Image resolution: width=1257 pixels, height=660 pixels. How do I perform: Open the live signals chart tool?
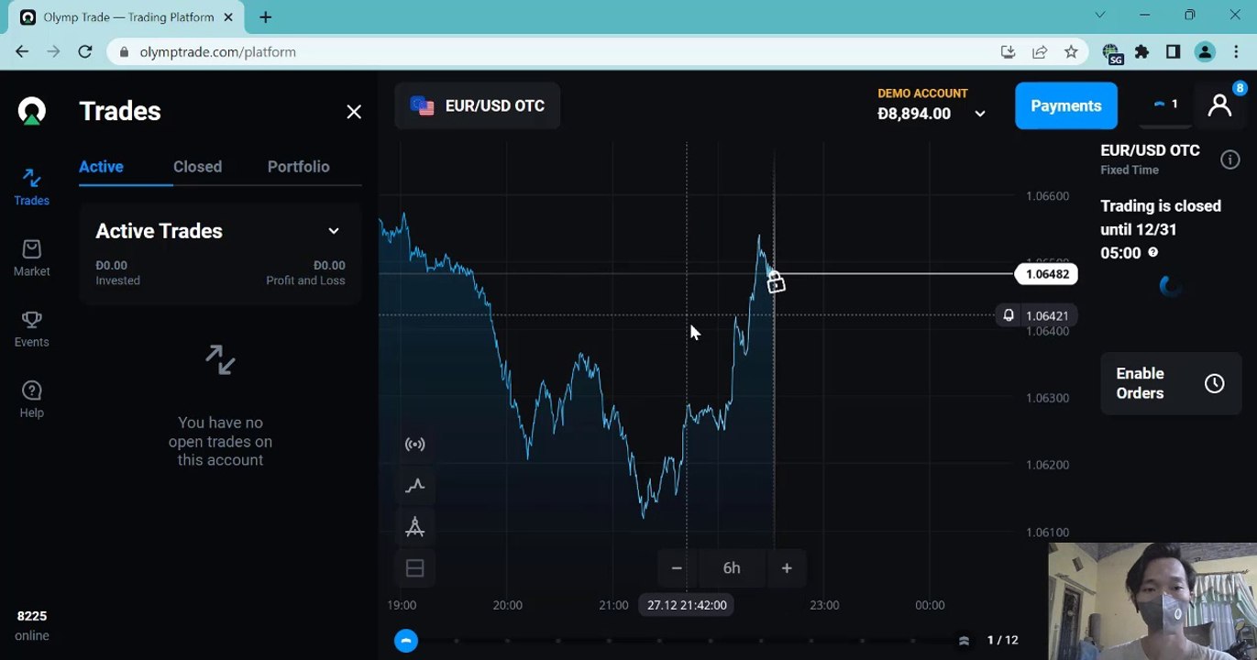tap(414, 445)
